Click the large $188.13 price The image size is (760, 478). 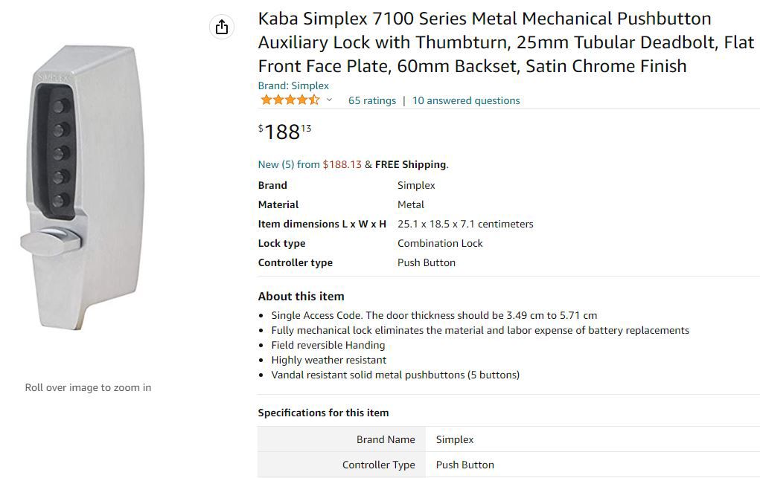284,132
